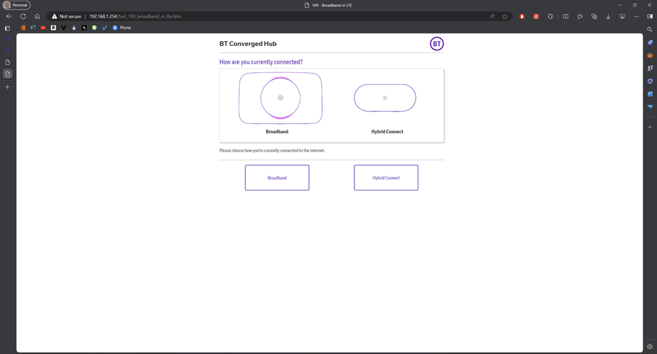Open the red shield extension icon

[x=522, y=16]
